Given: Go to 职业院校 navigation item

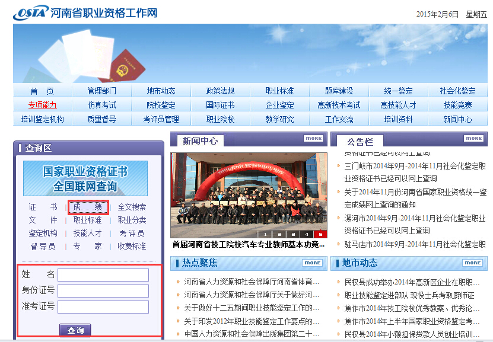Looking at the screenshot, I should click(221, 119).
